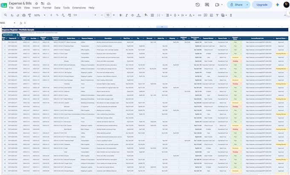Viewport: 290px width, 175px height.
Task: Collapse the toolbar with the chevron
Action: [285, 15]
